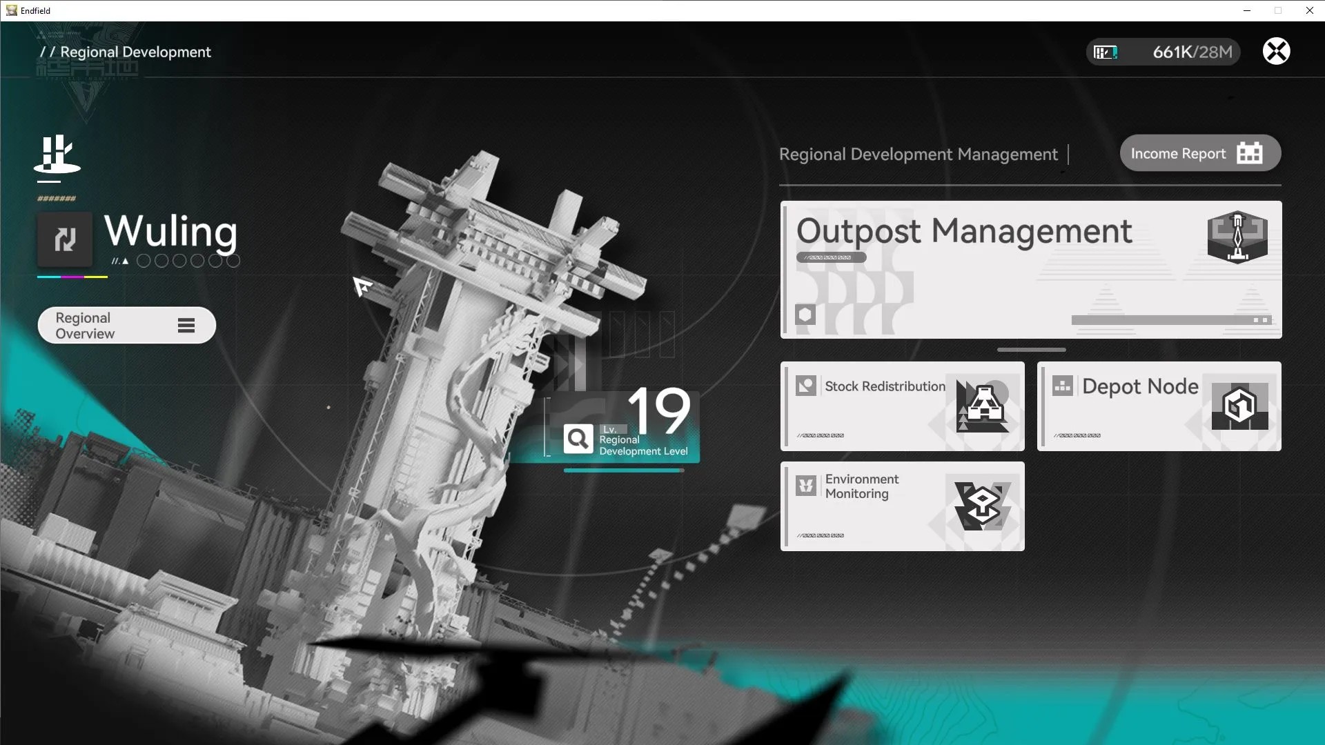Click the Stock Redistribution pyramid icon
This screenshot has height=745, width=1325.
983,406
